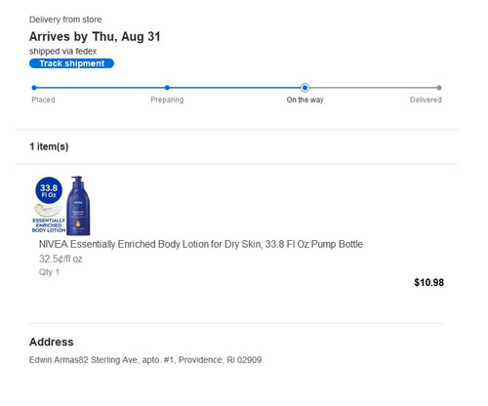Viewport: 488px width, 406px height.
Task: Click the Arrives by Thu, Aug 31 heading
Action: [x=95, y=37]
